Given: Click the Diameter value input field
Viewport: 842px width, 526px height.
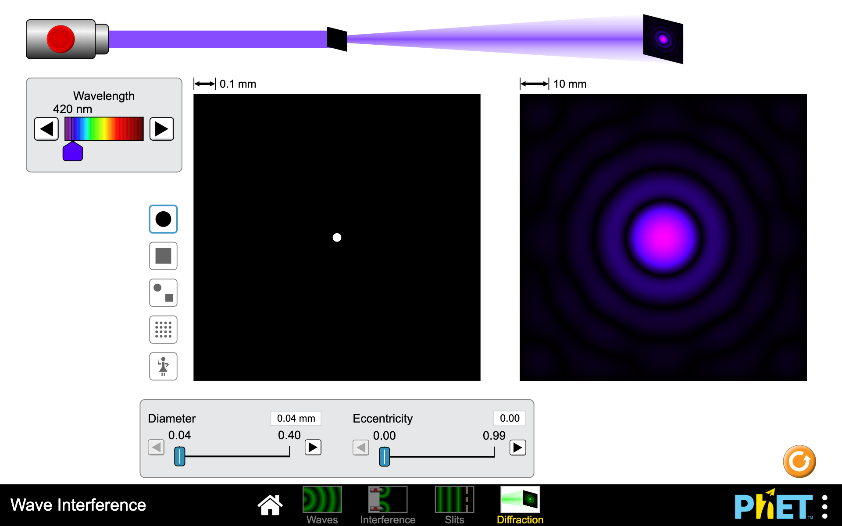Looking at the screenshot, I should [296, 418].
